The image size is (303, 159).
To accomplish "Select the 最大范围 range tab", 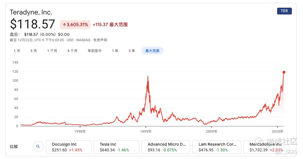I will point(152,51).
